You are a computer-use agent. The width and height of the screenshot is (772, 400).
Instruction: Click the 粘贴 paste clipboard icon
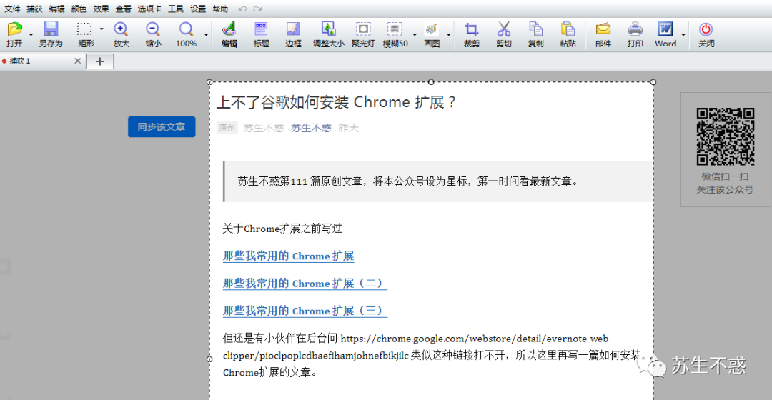click(x=568, y=29)
